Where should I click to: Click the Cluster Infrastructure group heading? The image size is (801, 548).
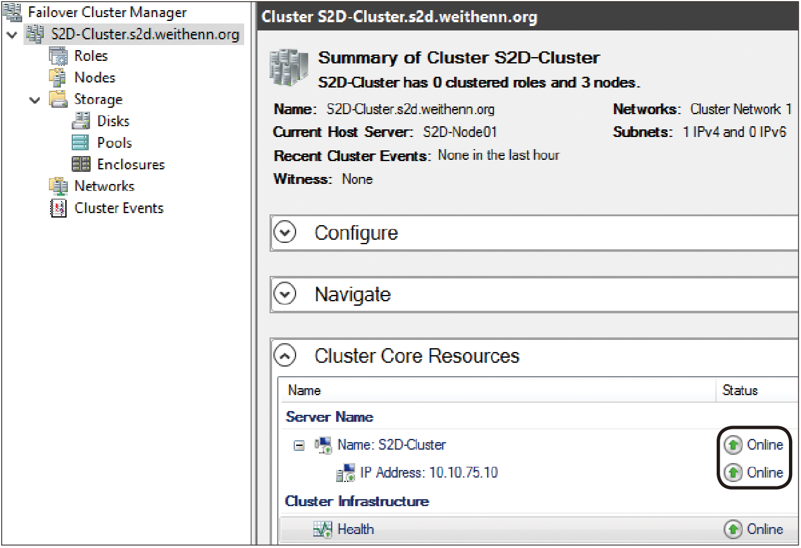tap(357, 501)
